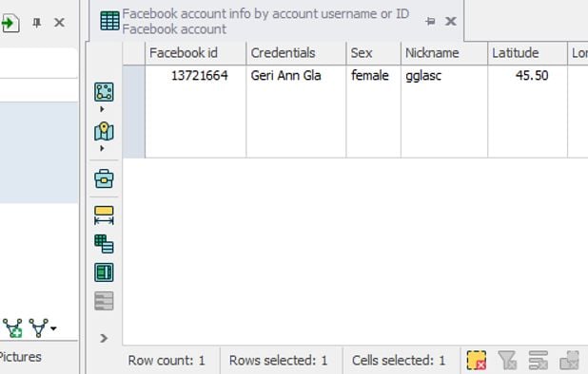The height and width of the screenshot is (374, 588).
Task: Click the clear selection icon in status bar
Action: (477, 360)
